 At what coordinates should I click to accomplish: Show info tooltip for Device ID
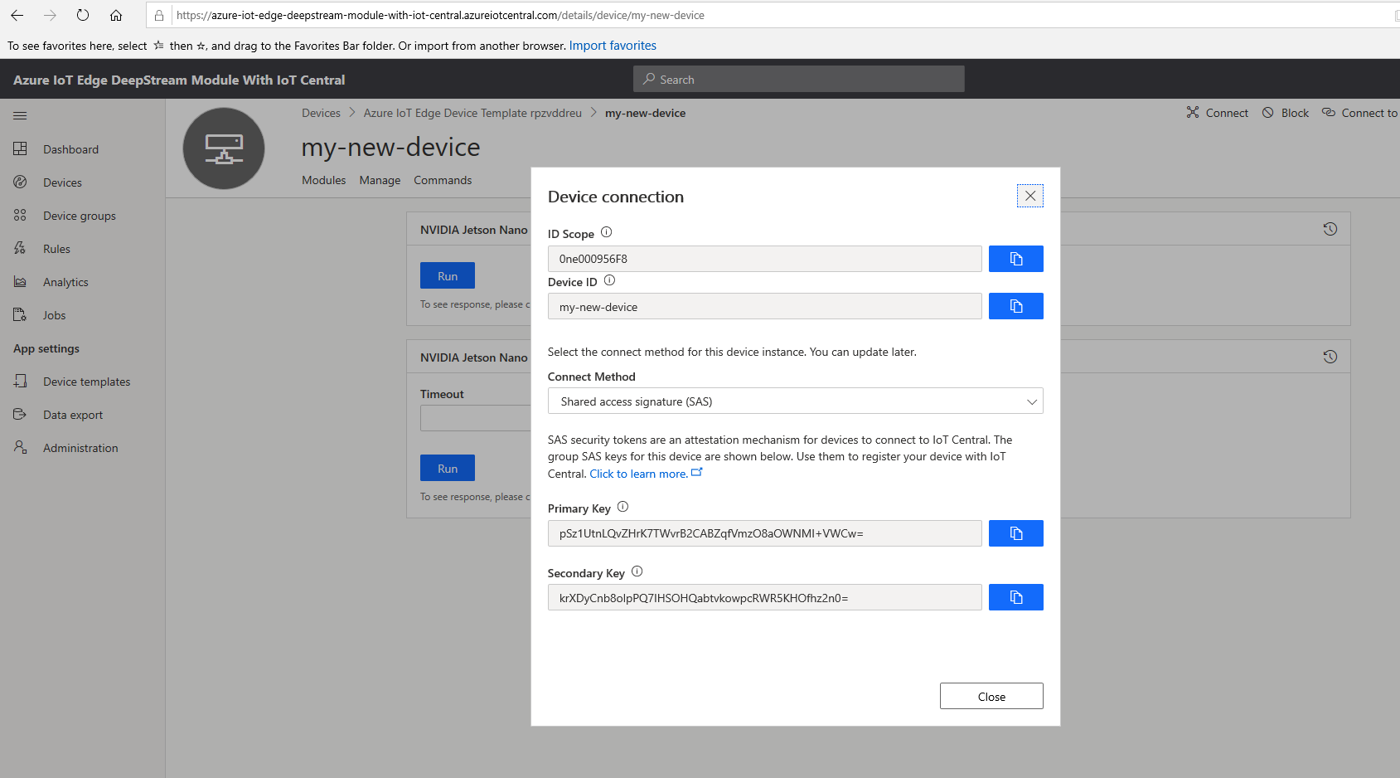click(x=609, y=280)
